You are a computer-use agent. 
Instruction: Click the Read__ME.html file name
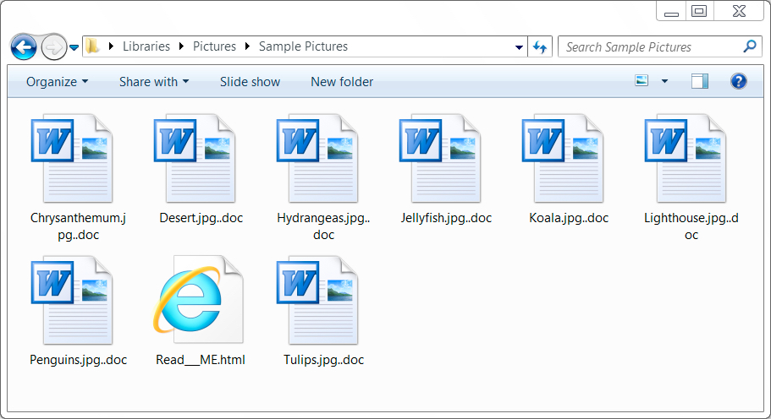coord(201,360)
